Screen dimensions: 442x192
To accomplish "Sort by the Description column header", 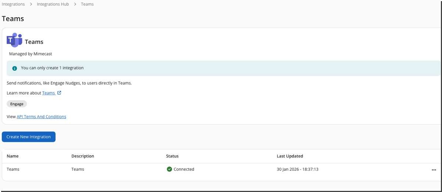I will pos(83,156).
